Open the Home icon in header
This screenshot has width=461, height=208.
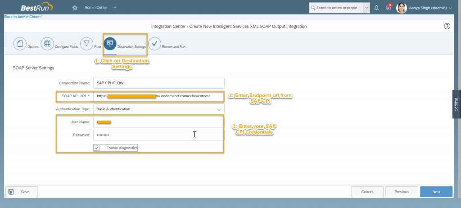click(75, 8)
